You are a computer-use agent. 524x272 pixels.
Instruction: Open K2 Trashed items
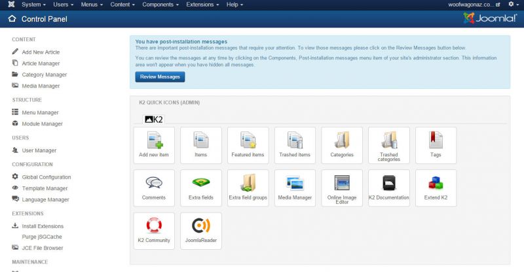tap(295, 145)
